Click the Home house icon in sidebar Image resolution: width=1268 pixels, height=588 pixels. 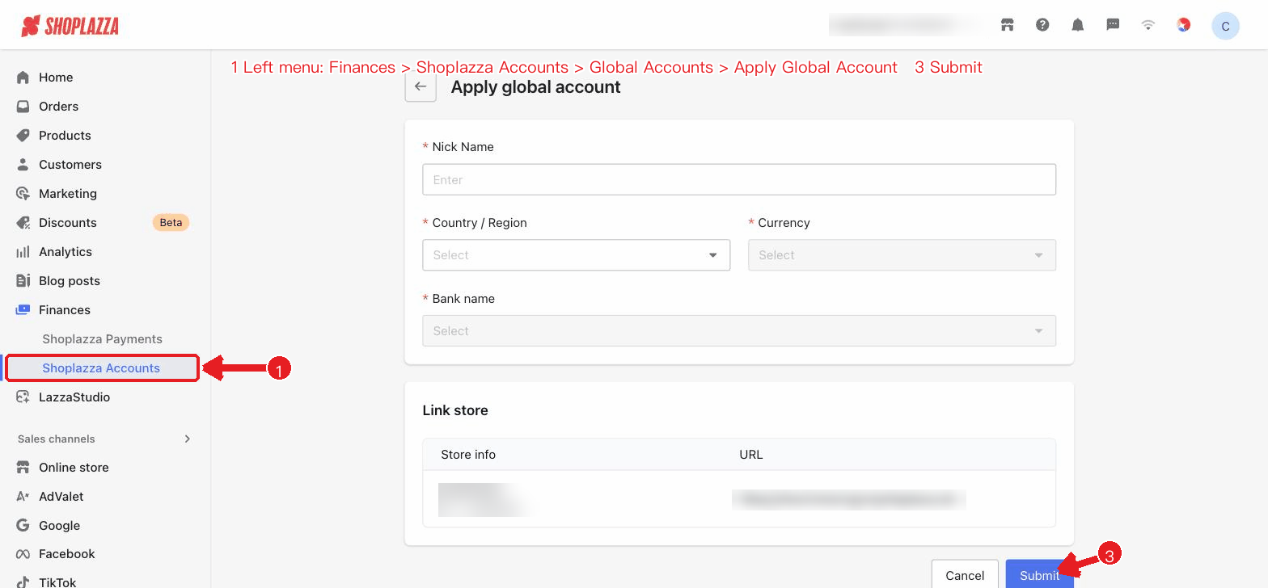(x=23, y=78)
